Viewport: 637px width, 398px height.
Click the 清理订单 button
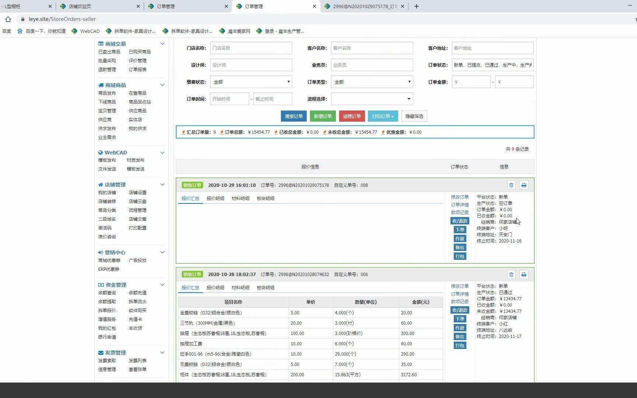[x=352, y=116]
